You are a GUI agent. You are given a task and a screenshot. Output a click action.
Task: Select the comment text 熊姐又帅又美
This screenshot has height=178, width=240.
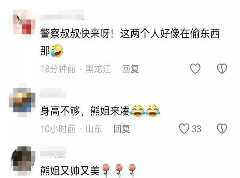(x=70, y=171)
